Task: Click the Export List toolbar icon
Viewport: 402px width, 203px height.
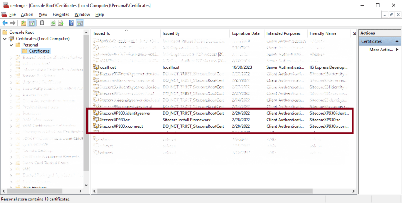Action: coord(61,23)
